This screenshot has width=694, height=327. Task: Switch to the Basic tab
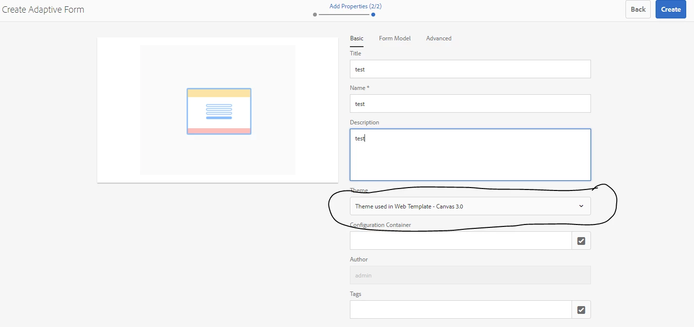coord(357,38)
